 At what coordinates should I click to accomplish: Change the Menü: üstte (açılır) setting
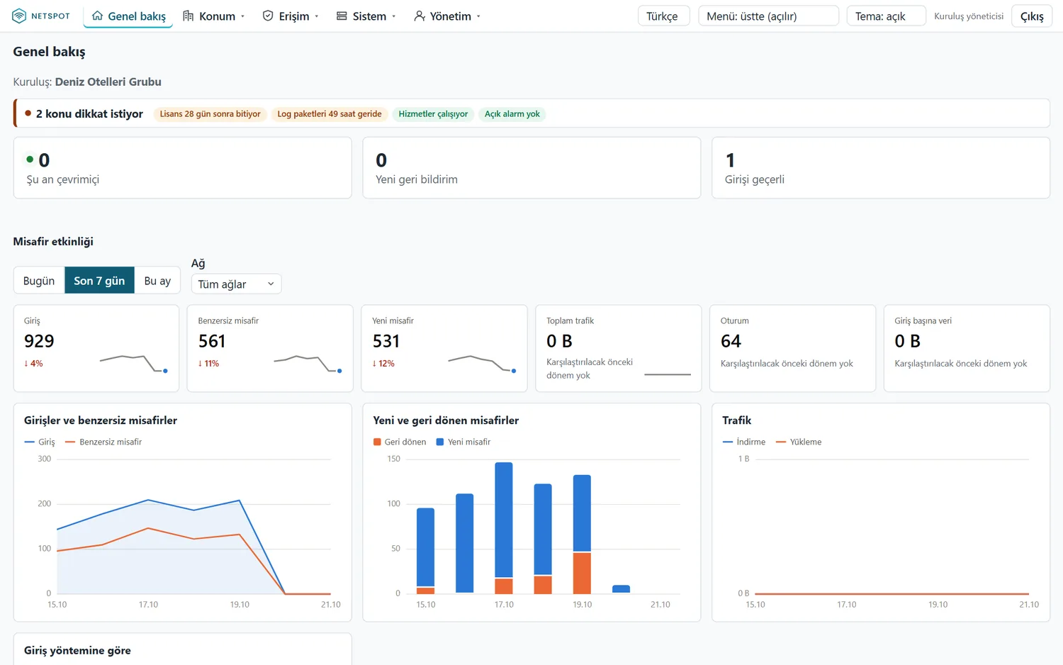click(x=768, y=16)
